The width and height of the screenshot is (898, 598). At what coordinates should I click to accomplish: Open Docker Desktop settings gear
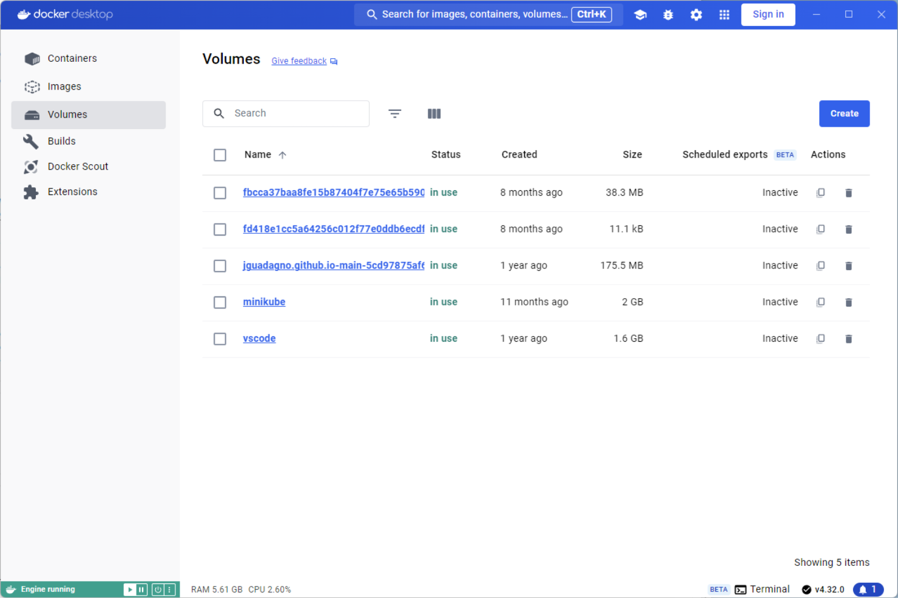tap(696, 14)
